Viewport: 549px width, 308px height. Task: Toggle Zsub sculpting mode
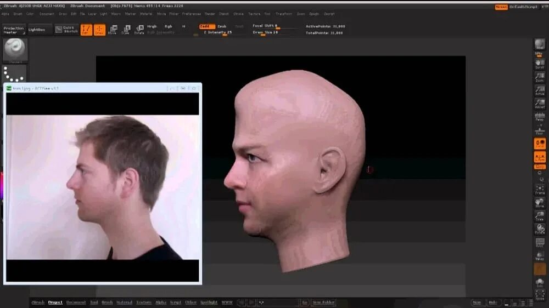tap(222, 26)
